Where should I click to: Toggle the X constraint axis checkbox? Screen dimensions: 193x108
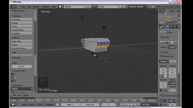pos(13,74)
